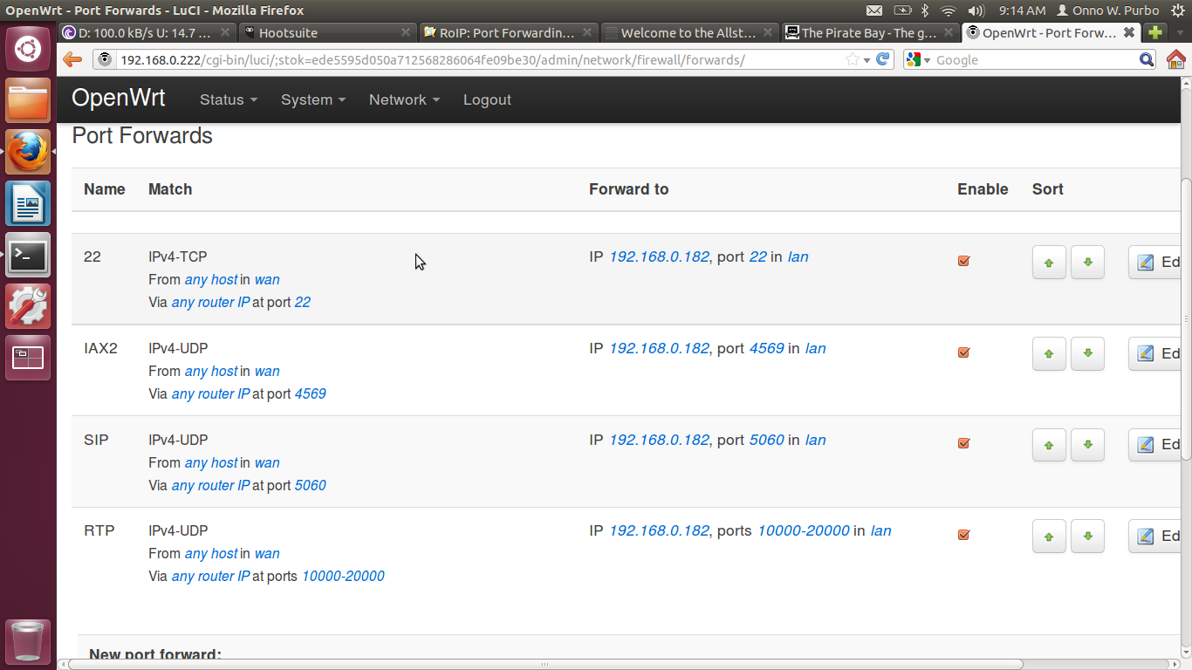Click the Google search input field

(1034, 59)
